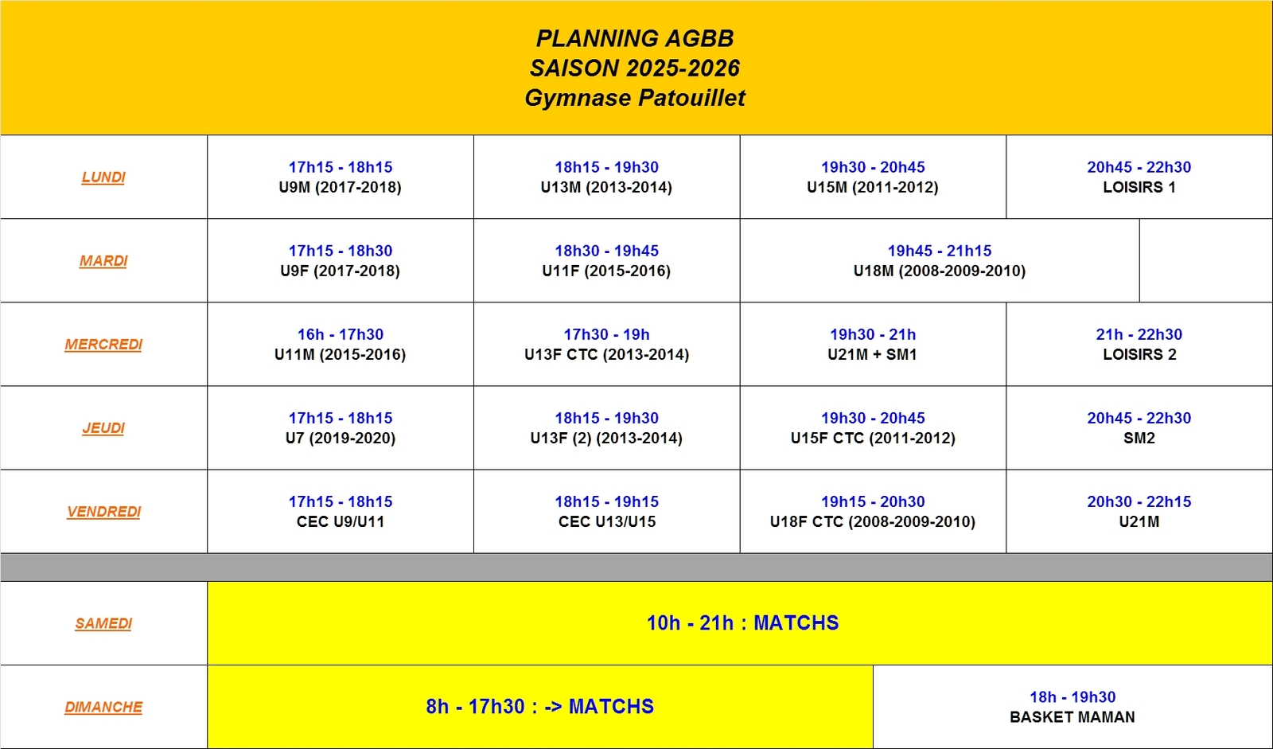Click the LOISIRS 2 time slot

click(1139, 345)
